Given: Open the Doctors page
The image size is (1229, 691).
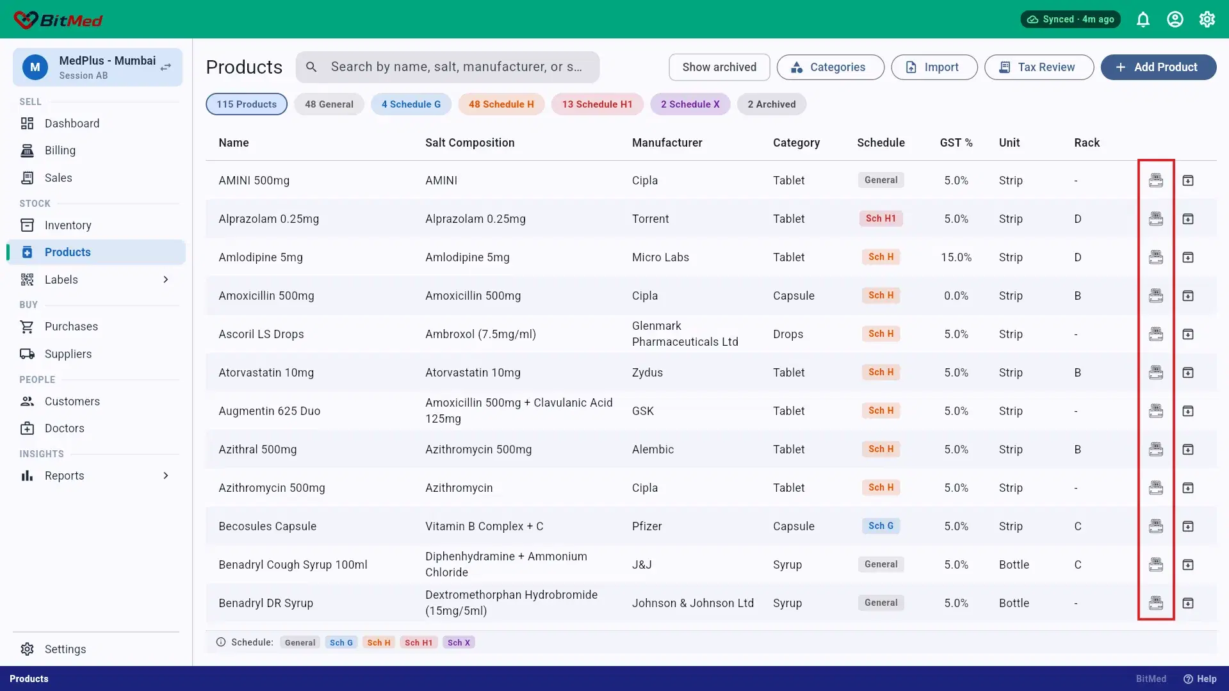Looking at the screenshot, I should coord(96,428).
